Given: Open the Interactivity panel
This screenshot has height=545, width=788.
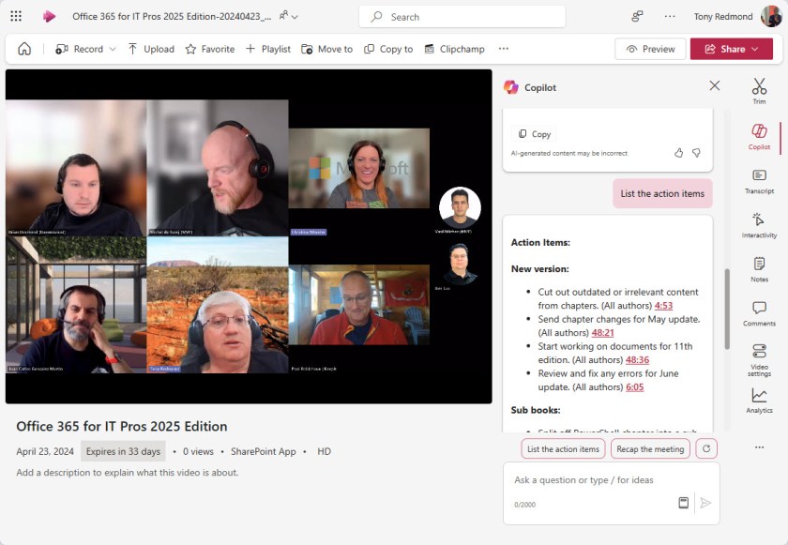Looking at the screenshot, I should click(x=759, y=225).
